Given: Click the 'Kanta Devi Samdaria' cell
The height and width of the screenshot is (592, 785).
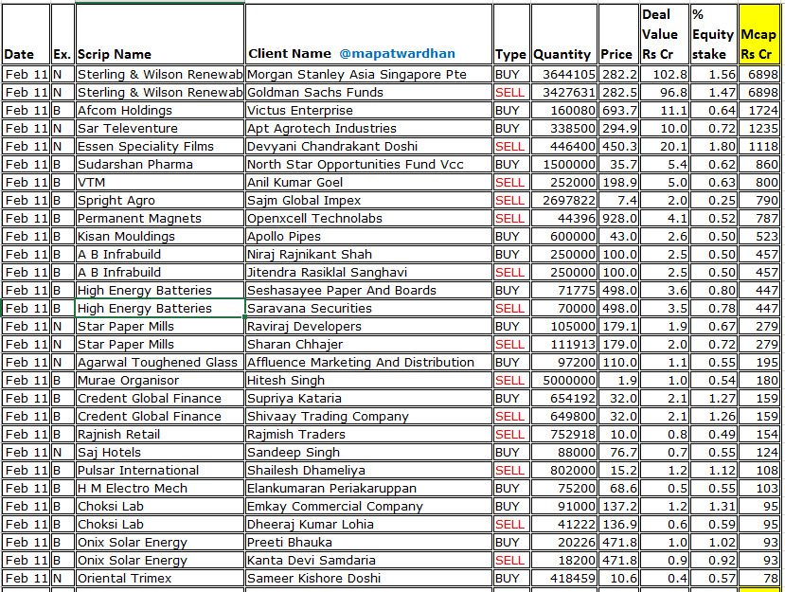Looking at the screenshot, I should tap(369, 561).
